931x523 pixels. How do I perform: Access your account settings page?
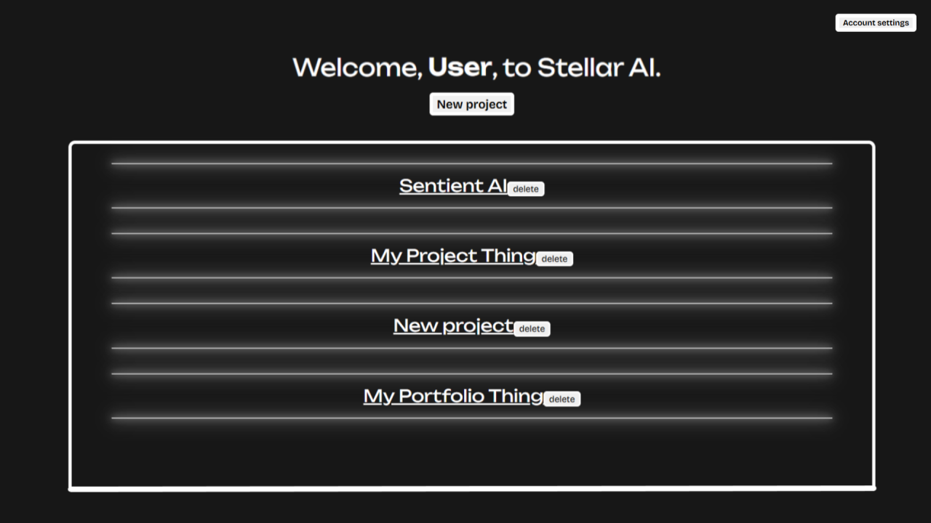875,23
